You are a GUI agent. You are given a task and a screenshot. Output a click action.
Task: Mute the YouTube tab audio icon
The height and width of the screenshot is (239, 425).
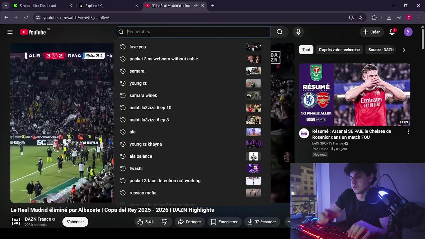[x=196, y=6]
